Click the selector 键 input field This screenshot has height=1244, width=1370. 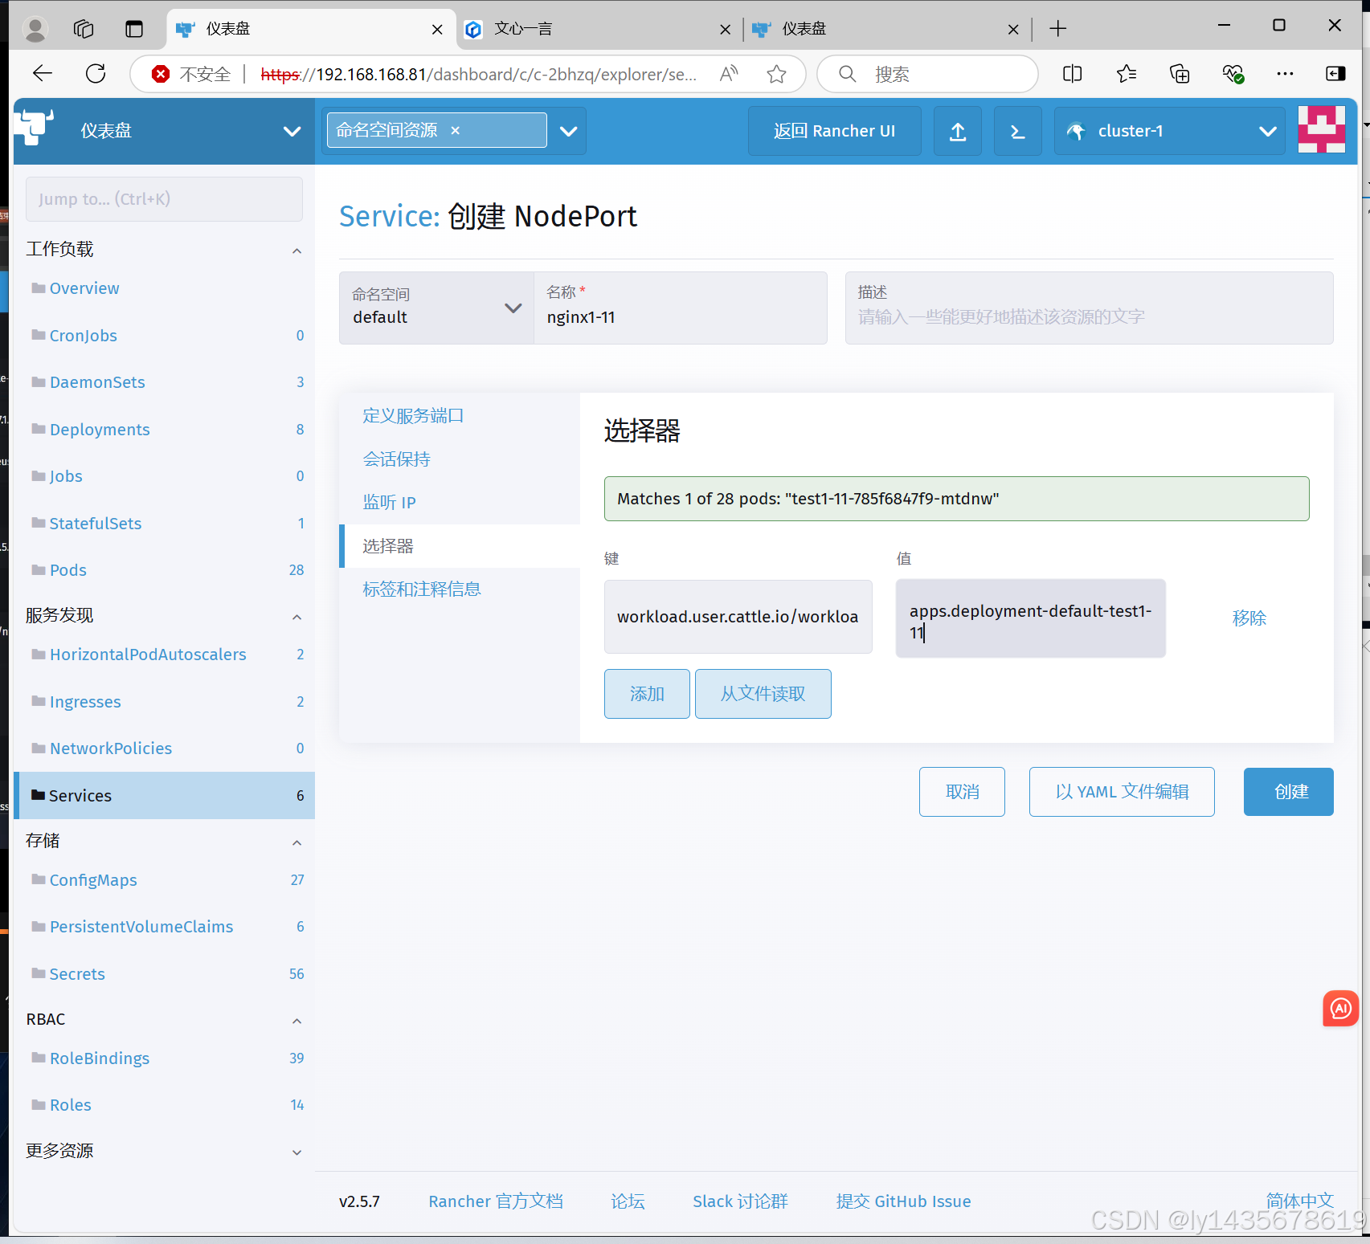738,617
